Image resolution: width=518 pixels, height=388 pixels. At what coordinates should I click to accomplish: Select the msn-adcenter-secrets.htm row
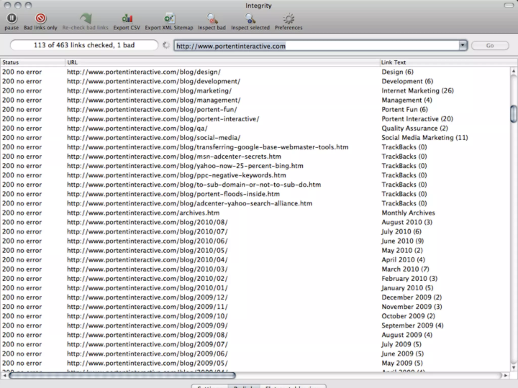tap(174, 157)
